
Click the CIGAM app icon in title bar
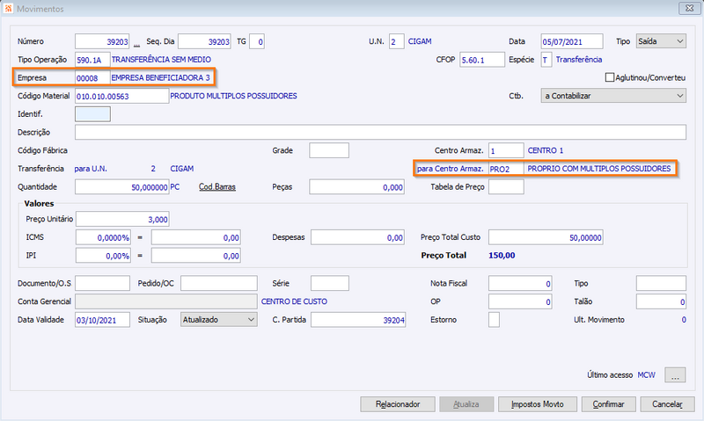(8, 8)
